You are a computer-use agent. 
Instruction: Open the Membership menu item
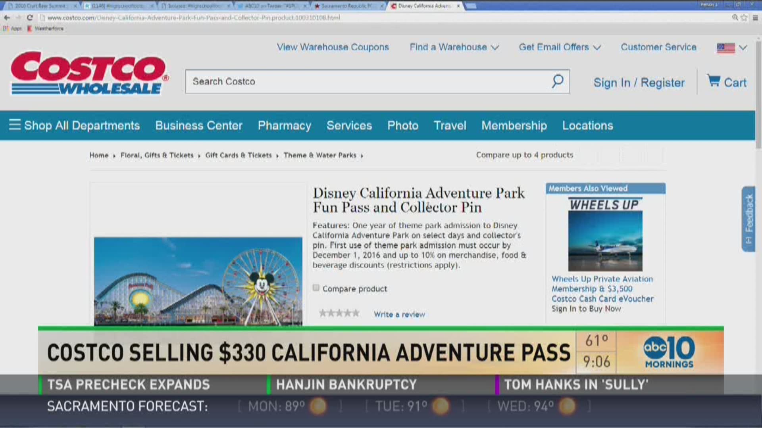pyautogui.click(x=514, y=125)
